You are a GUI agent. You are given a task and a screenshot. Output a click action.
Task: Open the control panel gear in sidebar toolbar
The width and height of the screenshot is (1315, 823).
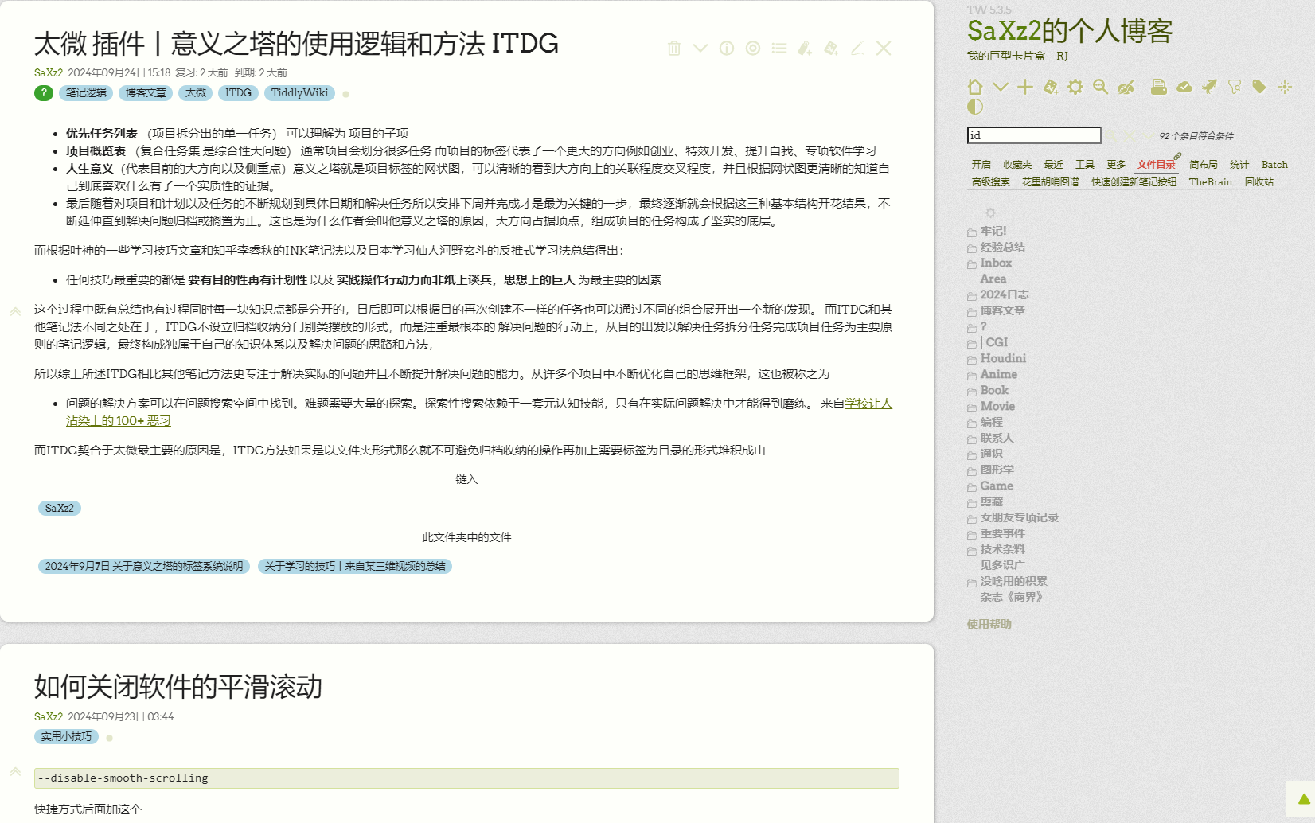click(1075, 87)
